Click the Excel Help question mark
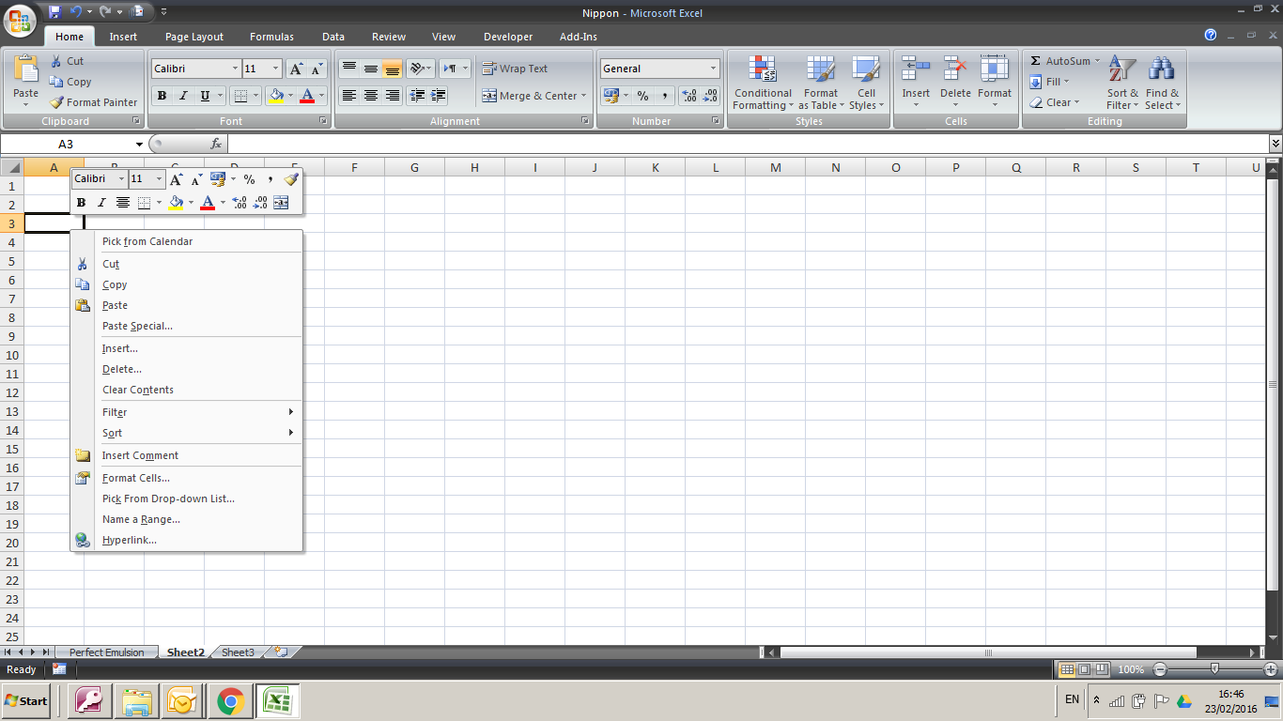Screen dimensions: 1283x721 click(x=1211, y=35)
